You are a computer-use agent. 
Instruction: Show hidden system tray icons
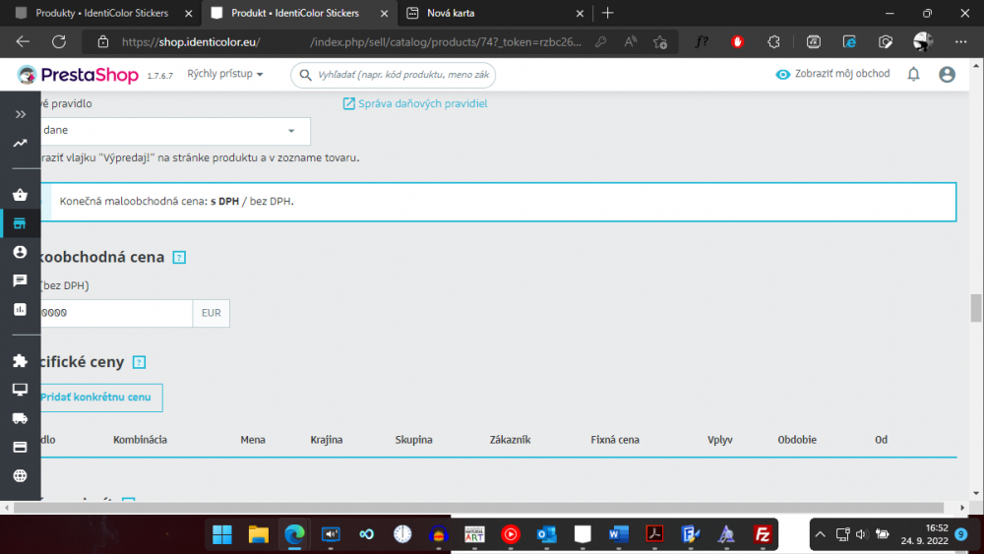click(x=821, y=534)
